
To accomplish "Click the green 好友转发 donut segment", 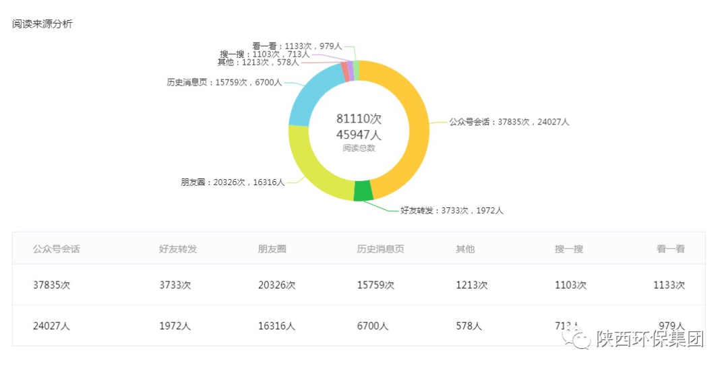I will (x=363, y=191).
